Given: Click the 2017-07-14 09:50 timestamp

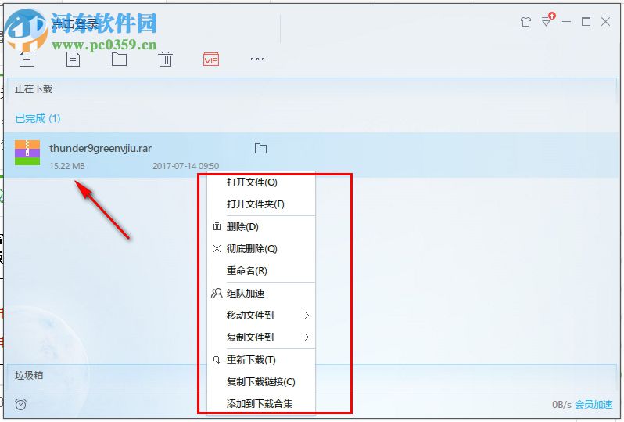Looking at the screenshot, I should pos(185,166).
